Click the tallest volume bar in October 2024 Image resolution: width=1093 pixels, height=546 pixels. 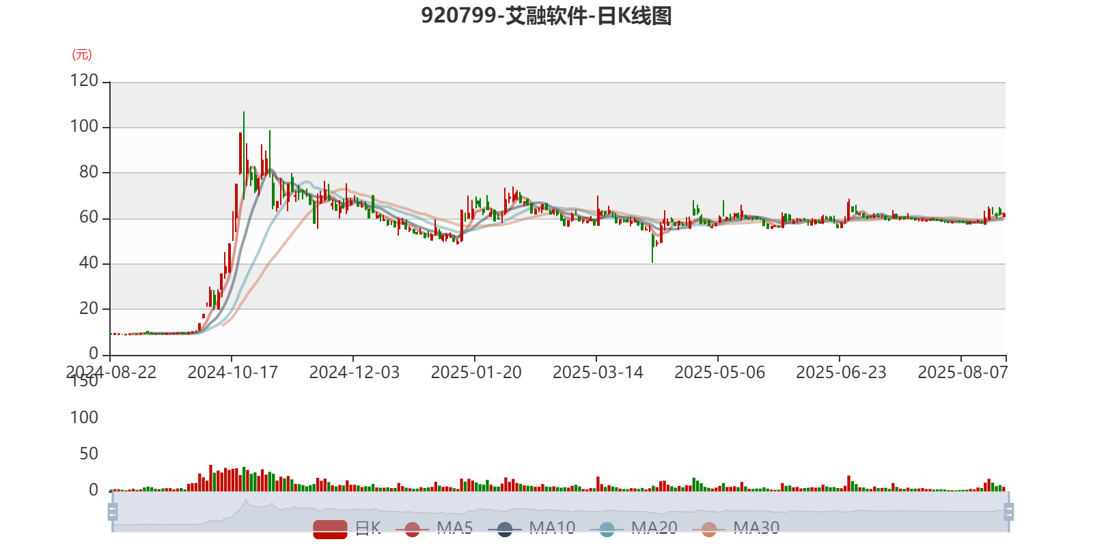210,478
